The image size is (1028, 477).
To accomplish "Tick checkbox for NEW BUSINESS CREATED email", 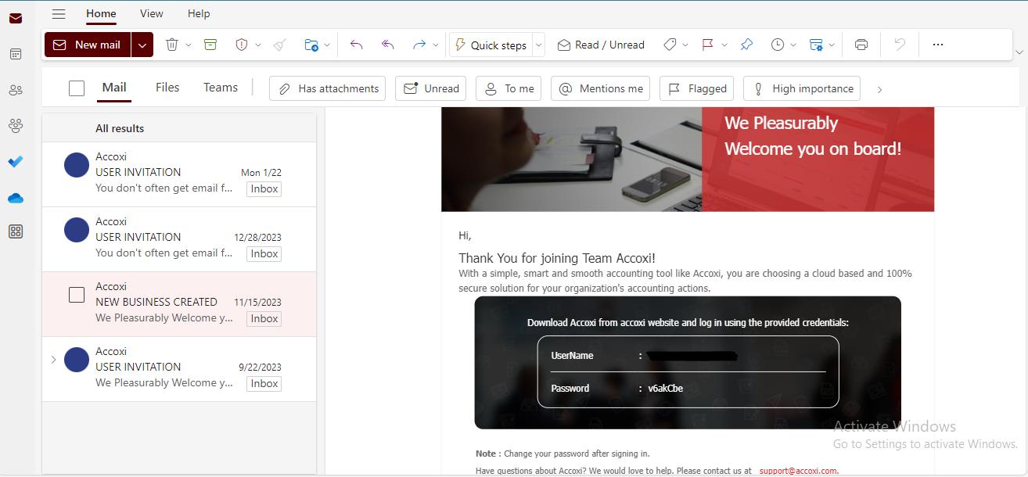I will (x=77, y=295).
